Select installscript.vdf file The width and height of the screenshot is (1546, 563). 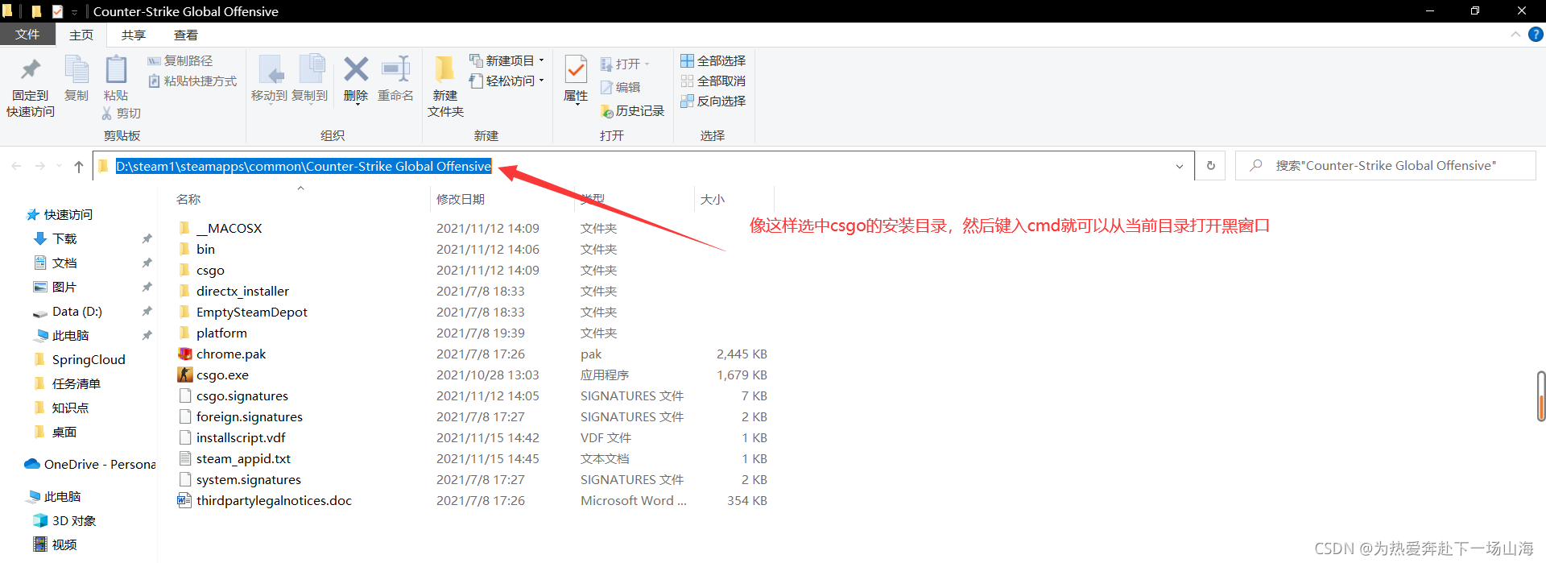pyautogui.click(x=241, y=437)
